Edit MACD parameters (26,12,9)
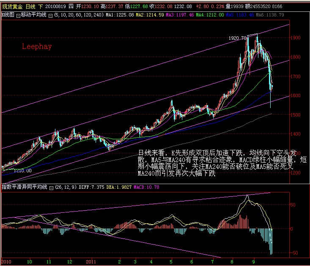 click(65, 187)
